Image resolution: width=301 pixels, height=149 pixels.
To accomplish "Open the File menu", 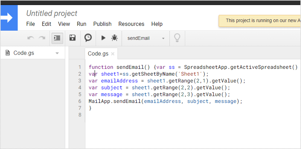I will (30, 24).
